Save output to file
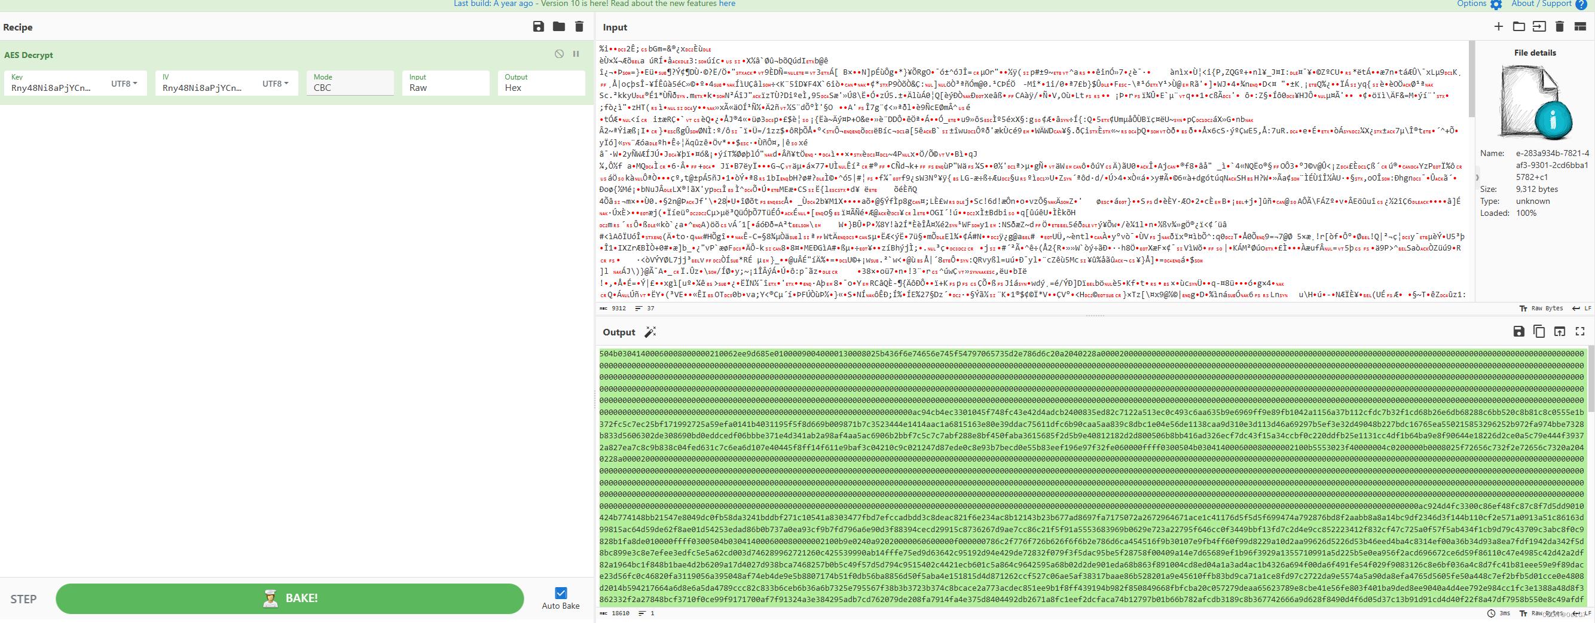1595x623 pixels. (x=1519, y=331)
